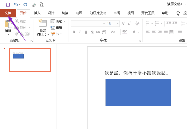Expand the 粘贴 dropdown arrow
The width and height of the screenshot is (187, 129).
[x=8, y=35]
